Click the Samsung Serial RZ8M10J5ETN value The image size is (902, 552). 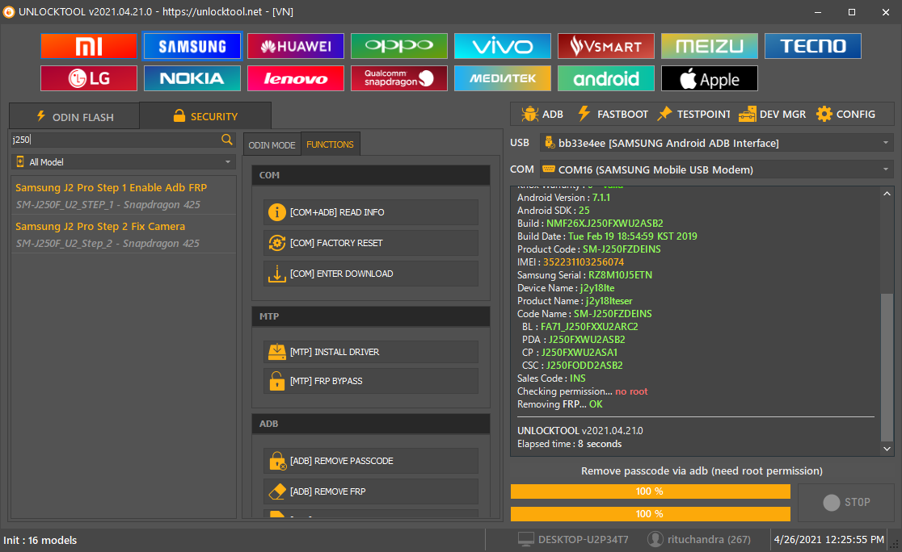[x=620, y=275]
